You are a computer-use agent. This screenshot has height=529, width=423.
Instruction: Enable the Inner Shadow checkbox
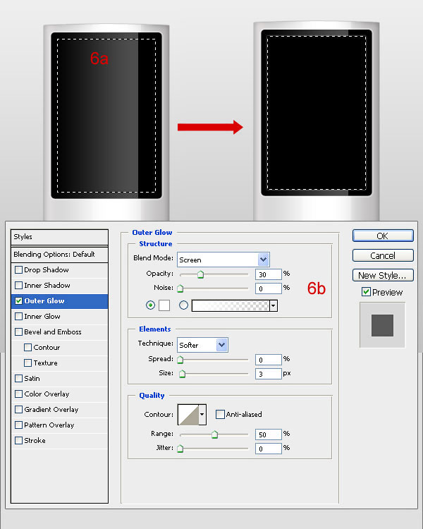(19, 286)
